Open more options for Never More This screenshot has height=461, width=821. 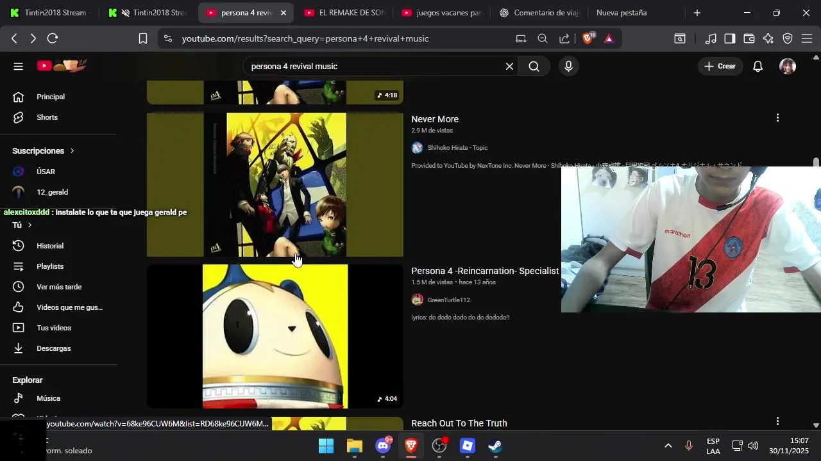coord(777,118)
